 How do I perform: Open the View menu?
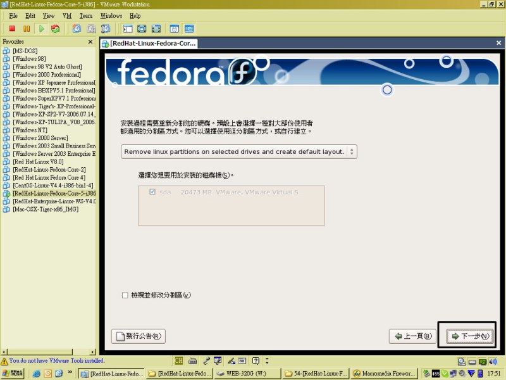coord(49,16)
